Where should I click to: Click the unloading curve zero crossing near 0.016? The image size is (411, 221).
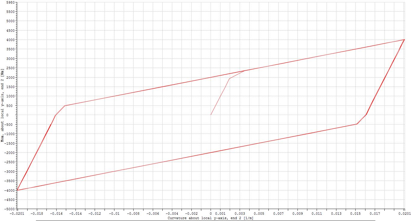tap(366, 115)
